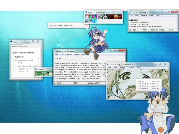Click the updates.txt Notepad title icon

click(x=130, y=12)
